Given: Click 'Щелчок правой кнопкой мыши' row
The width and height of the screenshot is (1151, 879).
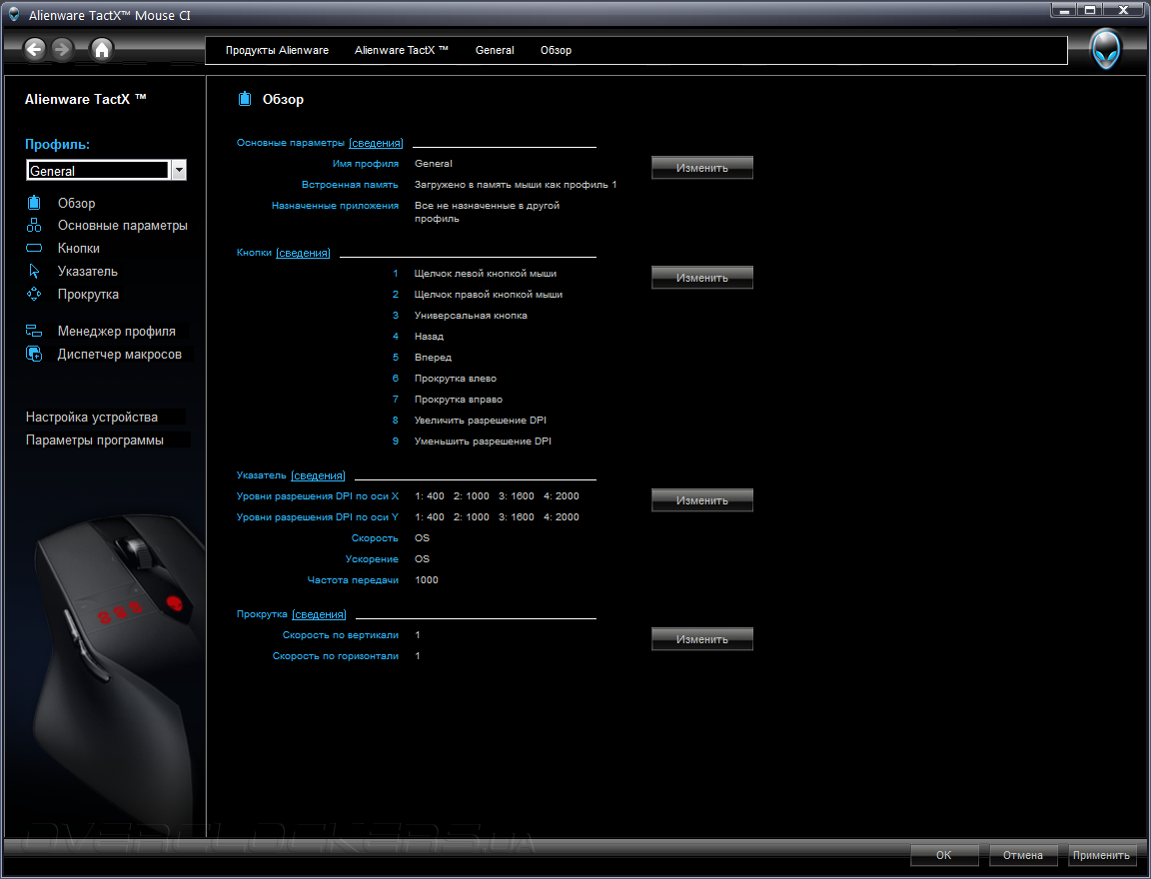Looking at the screenshot, I should 489,295.
